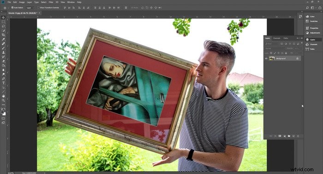Open the Adjustments panel button
323x174 pixels.
coord(313,33)
